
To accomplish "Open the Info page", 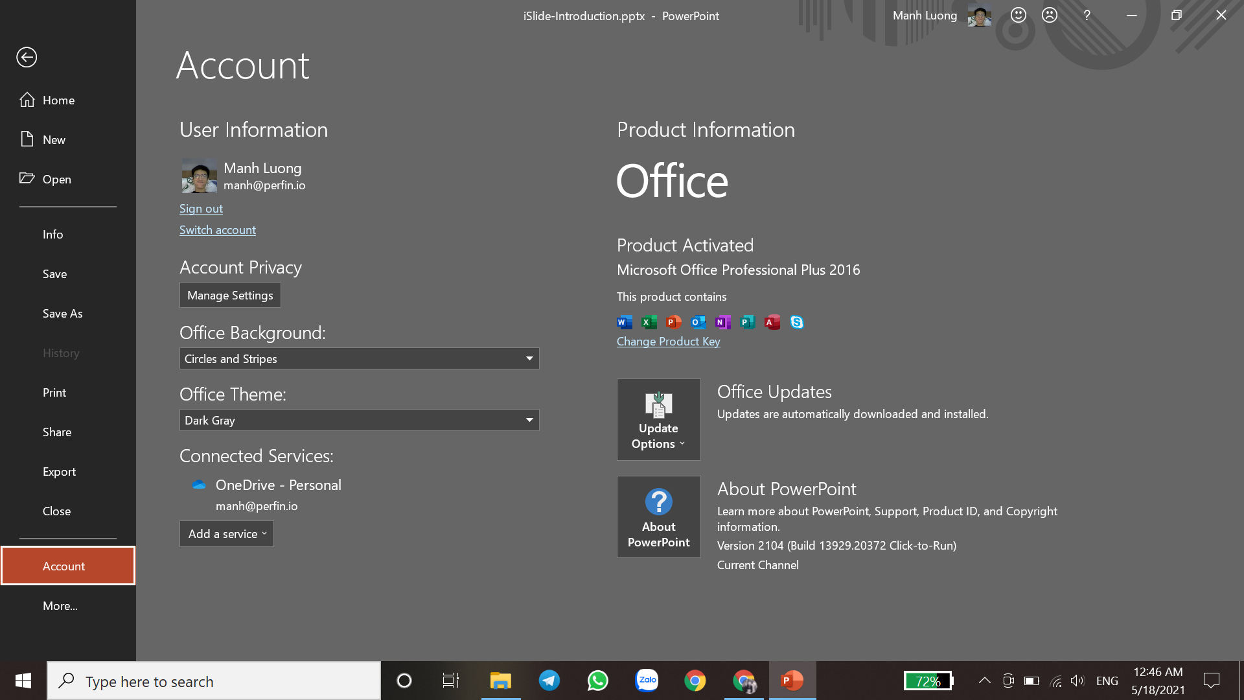I will (68, 234).
